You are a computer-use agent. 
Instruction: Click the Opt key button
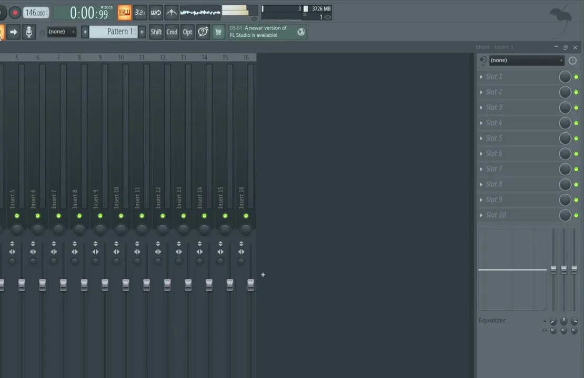click(x=187, y=32)
